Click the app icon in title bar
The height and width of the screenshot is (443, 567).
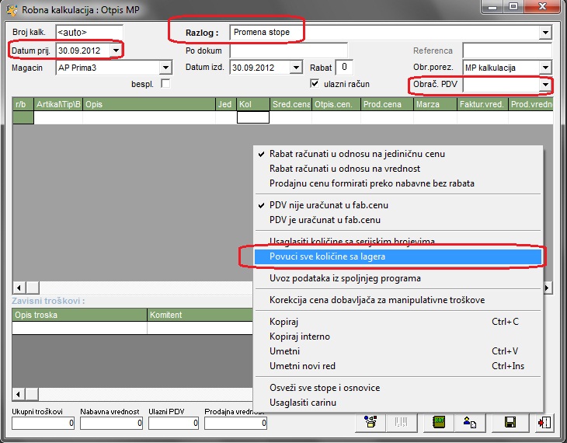[11, 10]
